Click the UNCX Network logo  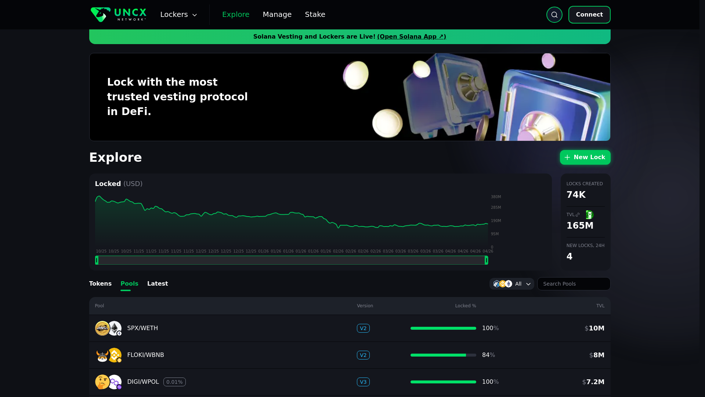pos(118,15)
